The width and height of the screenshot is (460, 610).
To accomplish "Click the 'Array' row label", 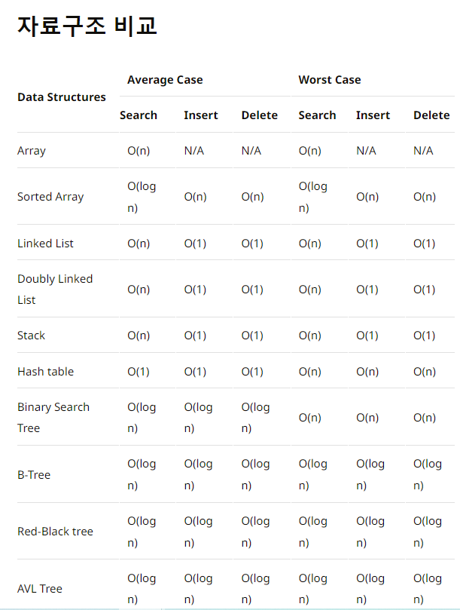I will [32, 151].
